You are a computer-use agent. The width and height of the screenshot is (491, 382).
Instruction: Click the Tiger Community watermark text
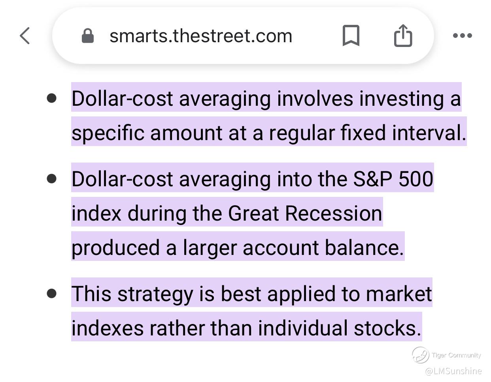456,355
